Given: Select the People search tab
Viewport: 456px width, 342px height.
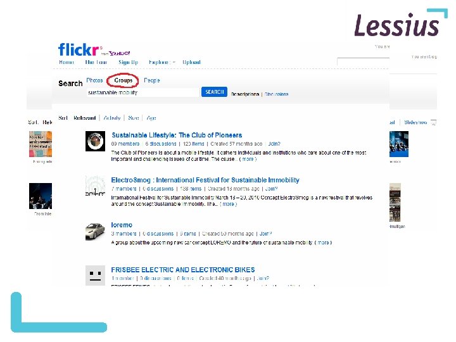Looking at the screenshot, I should 152,80.
